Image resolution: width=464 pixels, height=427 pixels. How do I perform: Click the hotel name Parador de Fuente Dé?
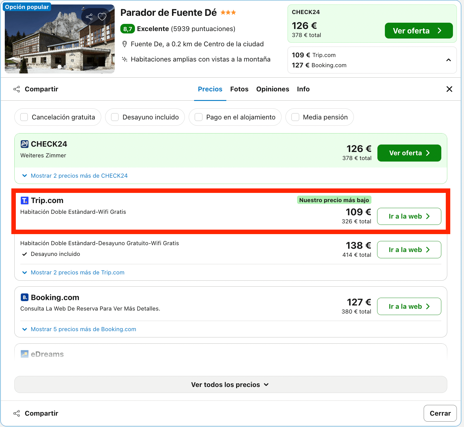(x=168, y=13)
